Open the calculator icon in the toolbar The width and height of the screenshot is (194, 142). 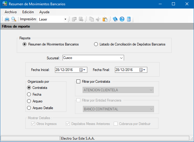coord(129,19)
